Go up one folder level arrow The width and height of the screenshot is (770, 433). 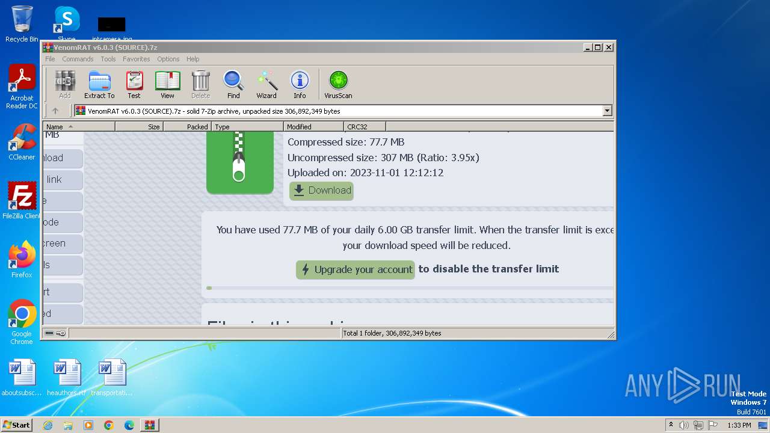(x=55, y=111)
